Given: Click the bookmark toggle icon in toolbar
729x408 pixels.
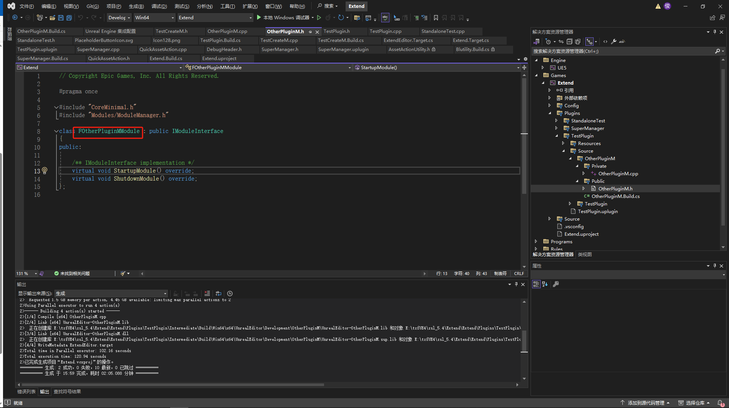Looking at the screenshot, I should tap(436, 18).
